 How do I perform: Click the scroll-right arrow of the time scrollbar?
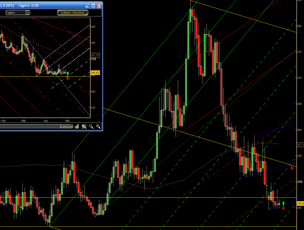71,126
